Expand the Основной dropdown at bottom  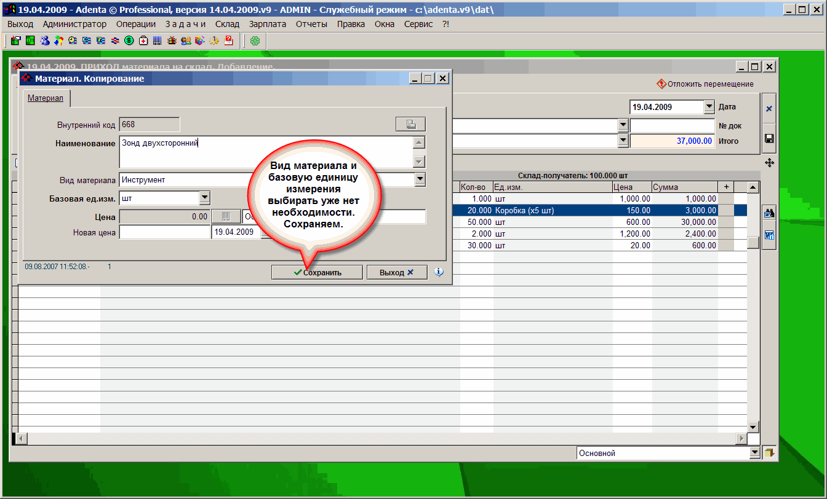(x=754, y=453)
